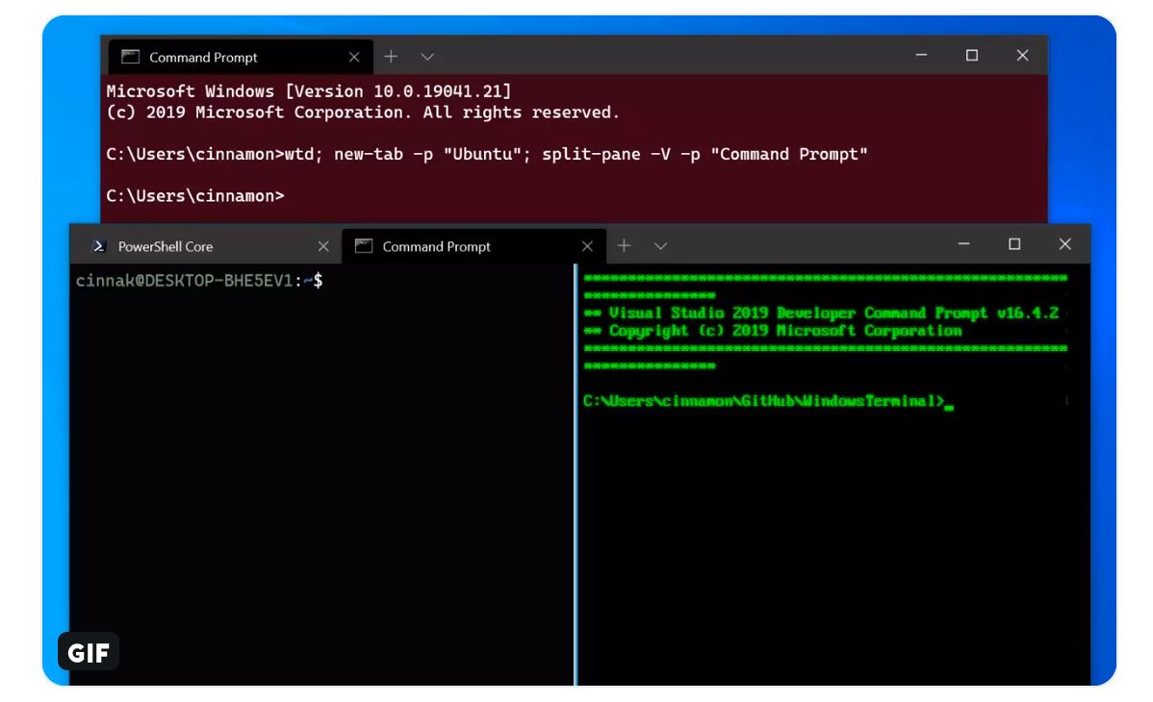Image resolution: width=1153 pixels, height=702 pixels.
Task: Switch to the PowerShell Core tab
Action: point(208,246)
